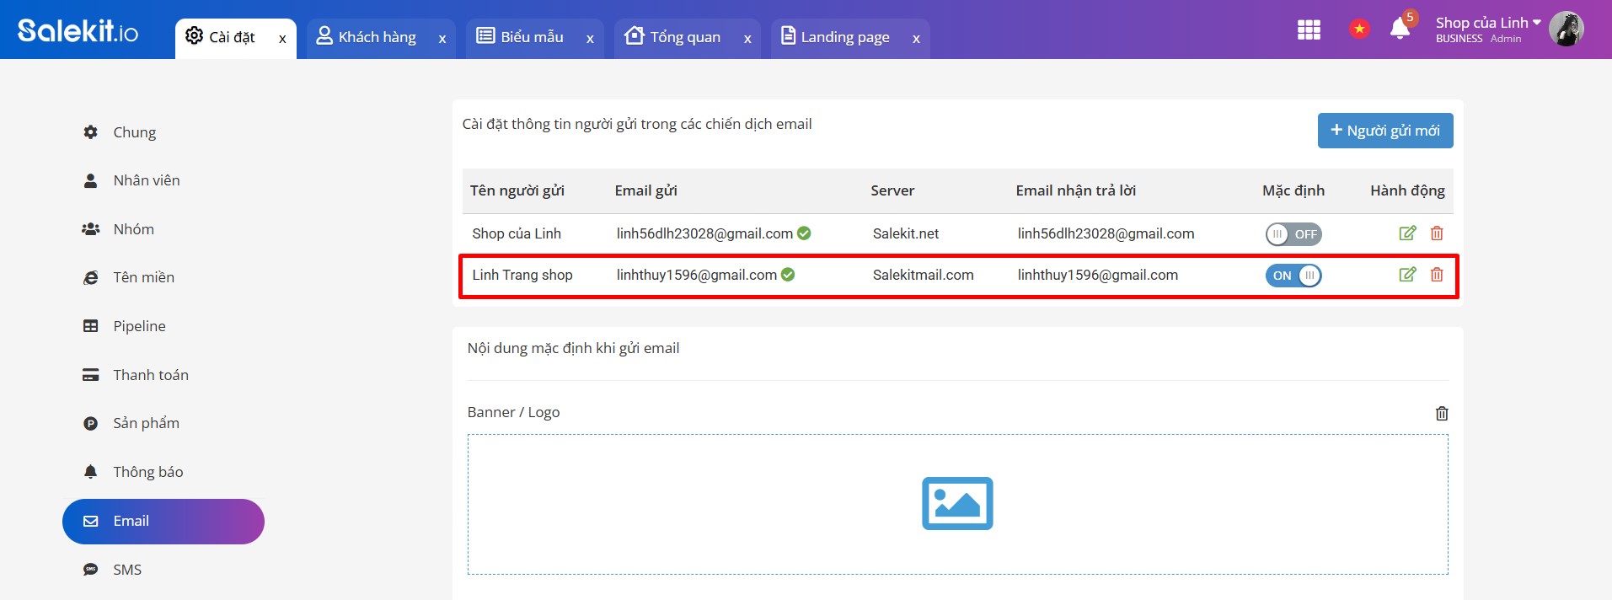The image size is (1612, 600).
Task: Edit the Shop của Linh sender
Action: pyautogui.click(x=1407, y=233)
